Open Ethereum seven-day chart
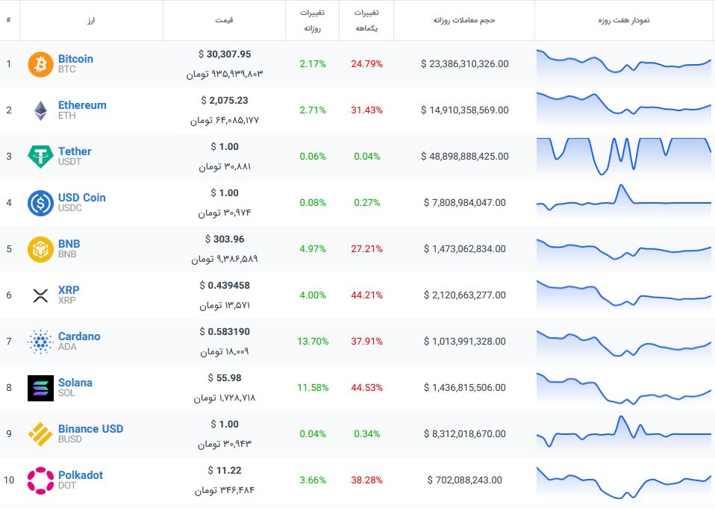715x508 pixels. 623,109
